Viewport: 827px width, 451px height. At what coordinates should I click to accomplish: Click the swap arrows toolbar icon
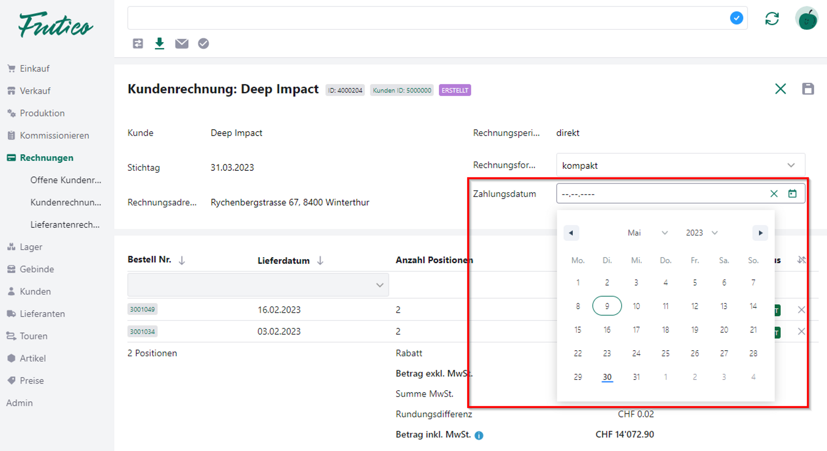pos(138,43)
